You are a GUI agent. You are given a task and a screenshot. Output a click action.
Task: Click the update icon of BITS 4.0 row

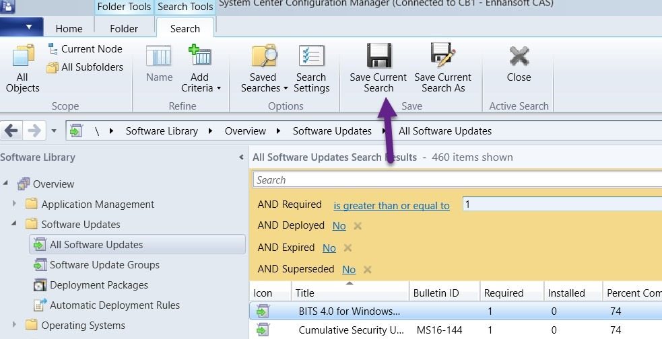(x=263, y=311)
